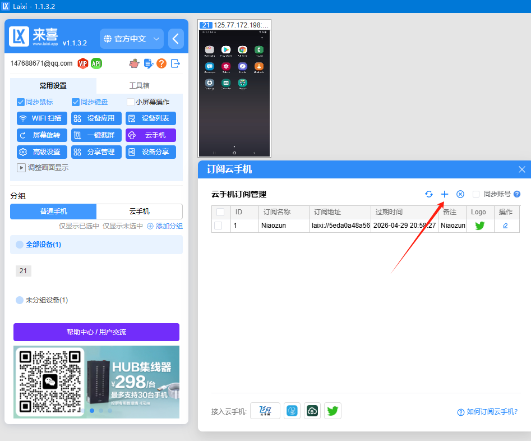Image resolution: width=531 pixels, height=441 pixels.
Task: Click the Play Store icon on phone screen
Action: 226,50
